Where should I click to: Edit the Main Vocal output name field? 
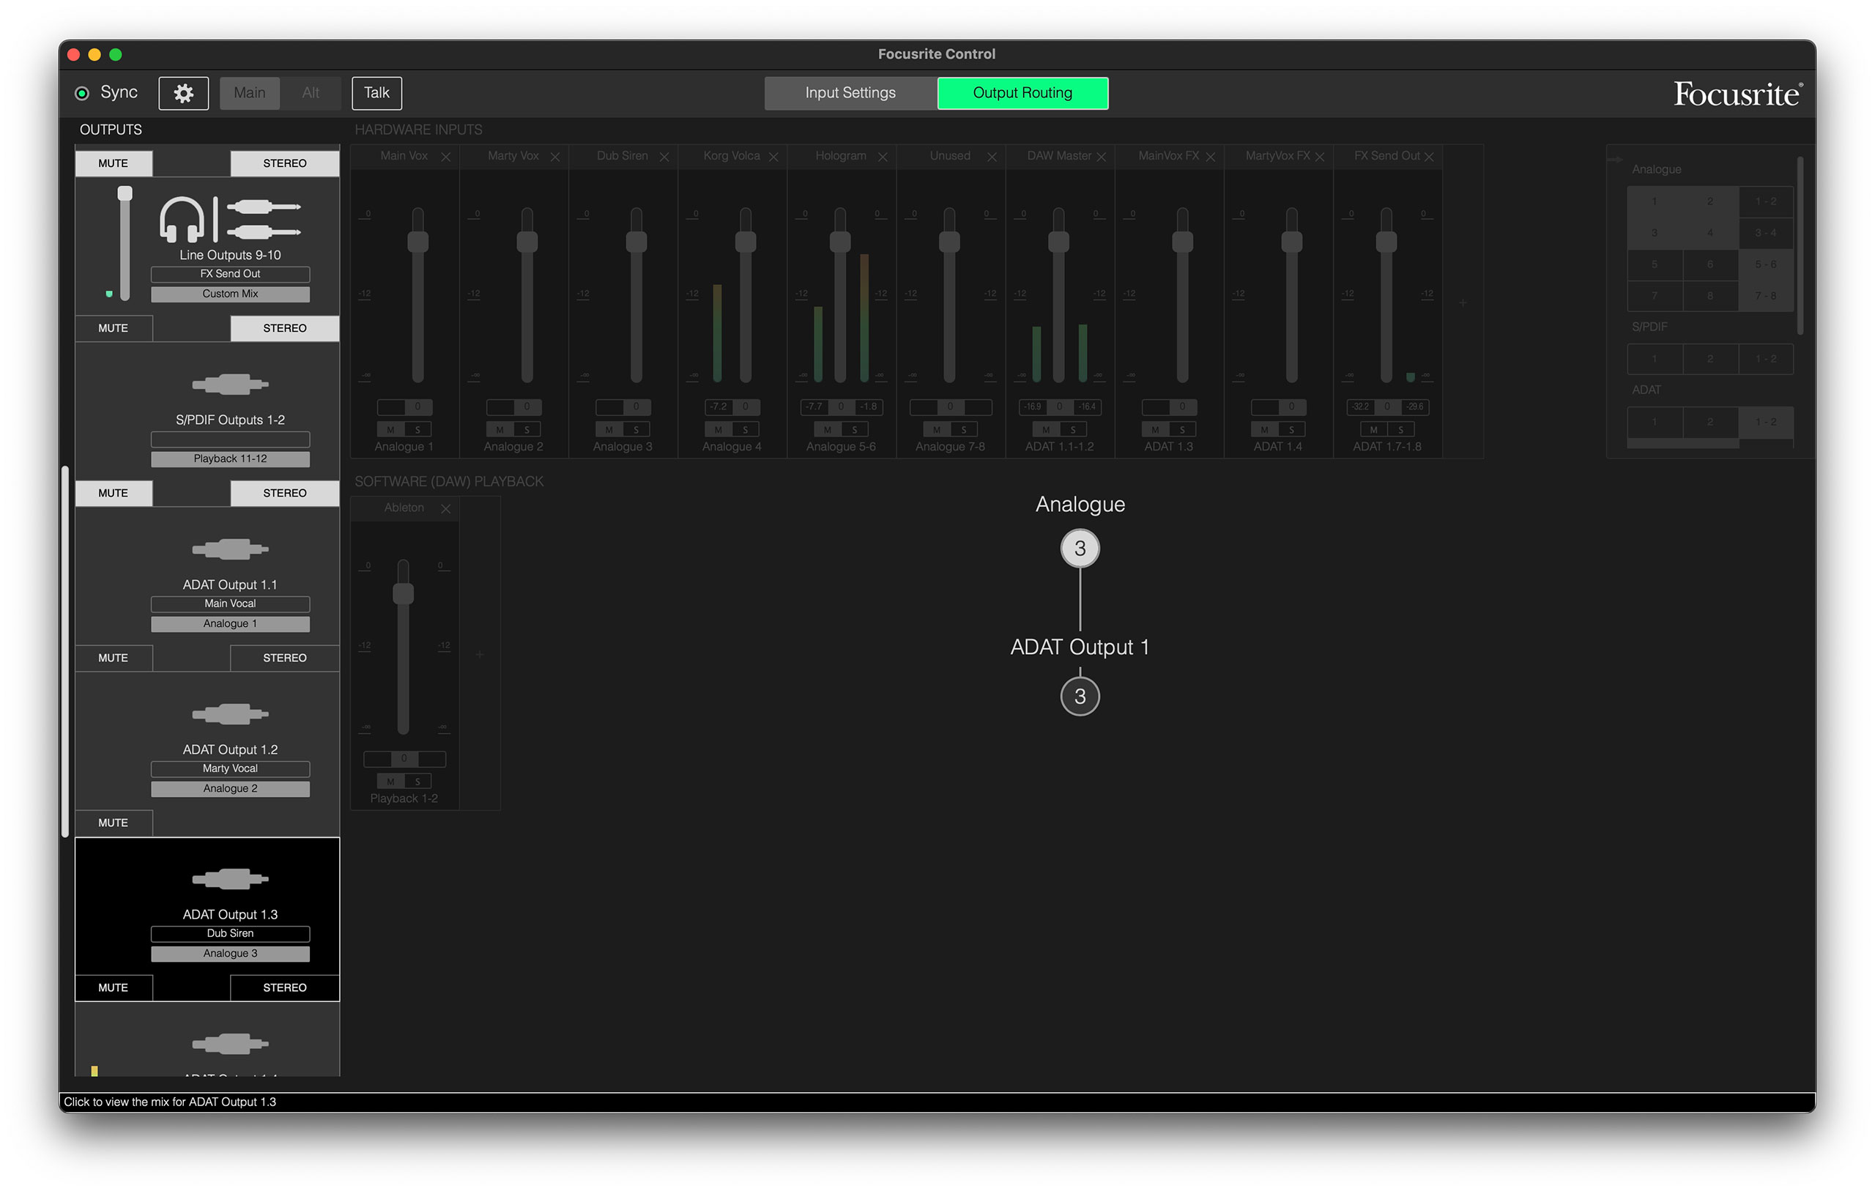click(231, 604)
